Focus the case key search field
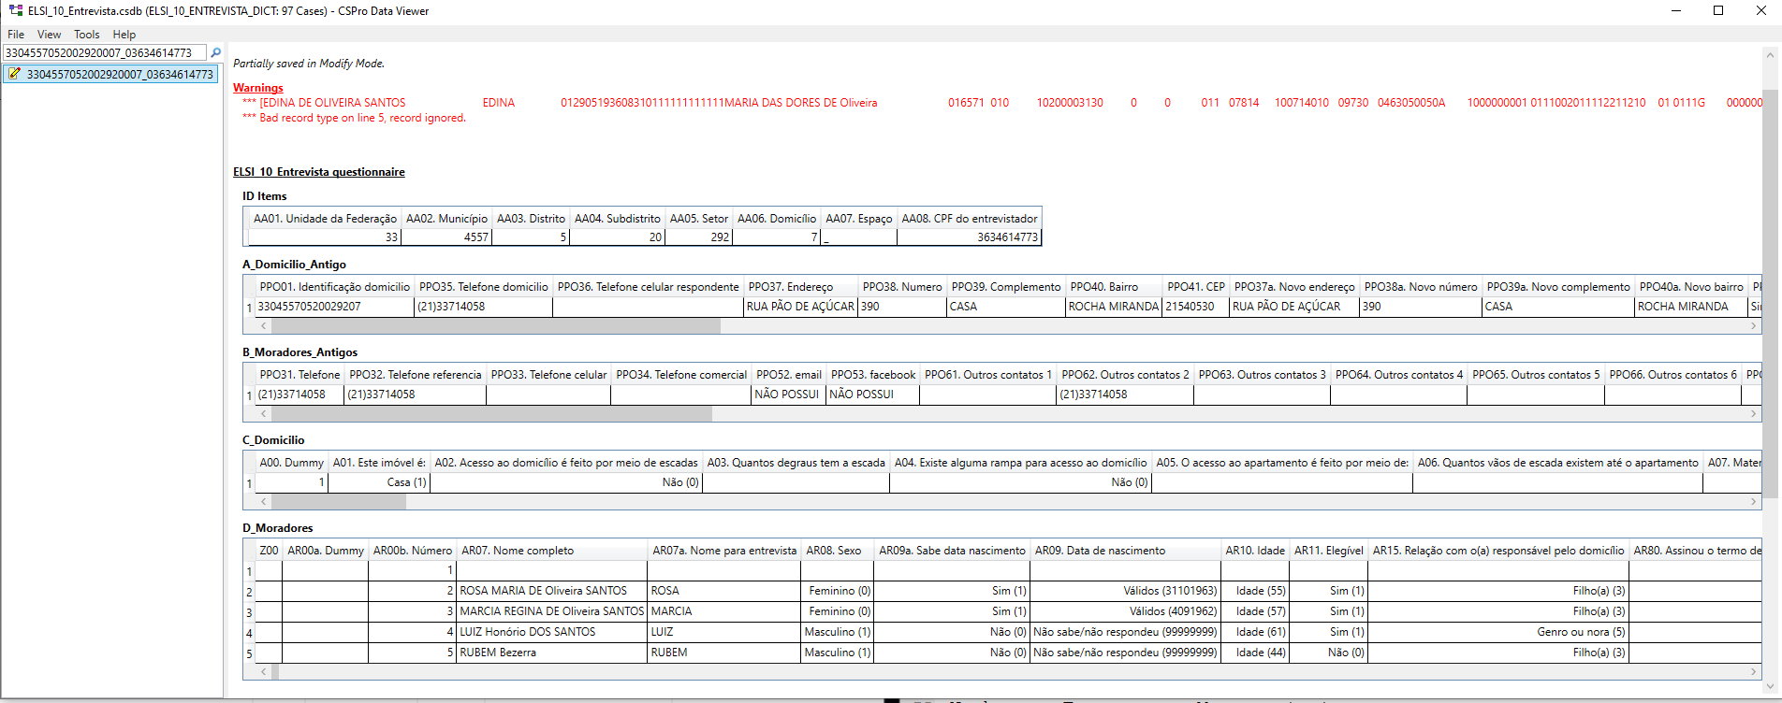The width and height of the screenshot is (1782, 703). click(x=105, y=53)
